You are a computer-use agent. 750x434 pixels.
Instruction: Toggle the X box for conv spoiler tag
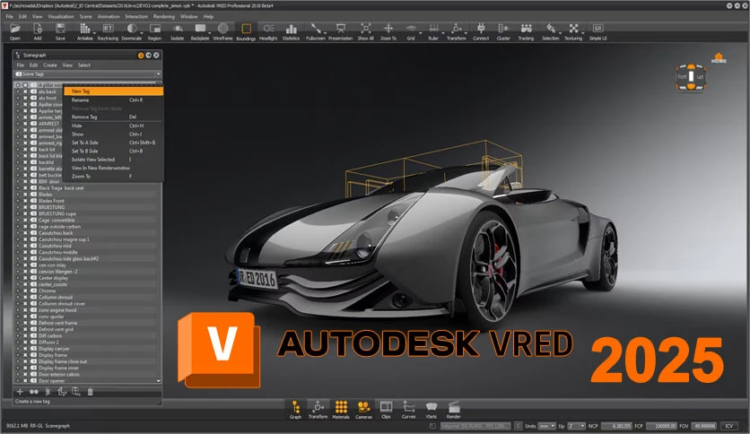pos(25,317)
